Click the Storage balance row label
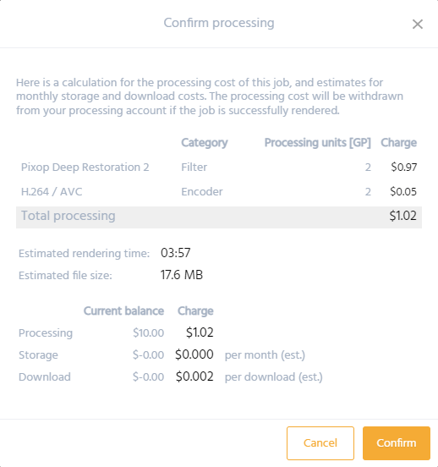 tap(38, 355)
